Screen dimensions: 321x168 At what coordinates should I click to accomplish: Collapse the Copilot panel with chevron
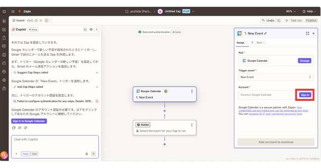(x=97, y=29)
